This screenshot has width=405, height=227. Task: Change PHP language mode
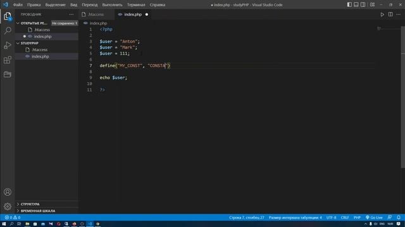[x=357, y=218]
